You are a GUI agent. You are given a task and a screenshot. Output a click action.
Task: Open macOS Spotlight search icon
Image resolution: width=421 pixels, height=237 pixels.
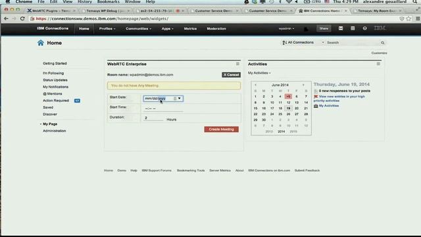click(x=415, y=1)
